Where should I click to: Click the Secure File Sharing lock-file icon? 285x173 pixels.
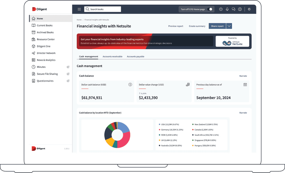point(33,74)
